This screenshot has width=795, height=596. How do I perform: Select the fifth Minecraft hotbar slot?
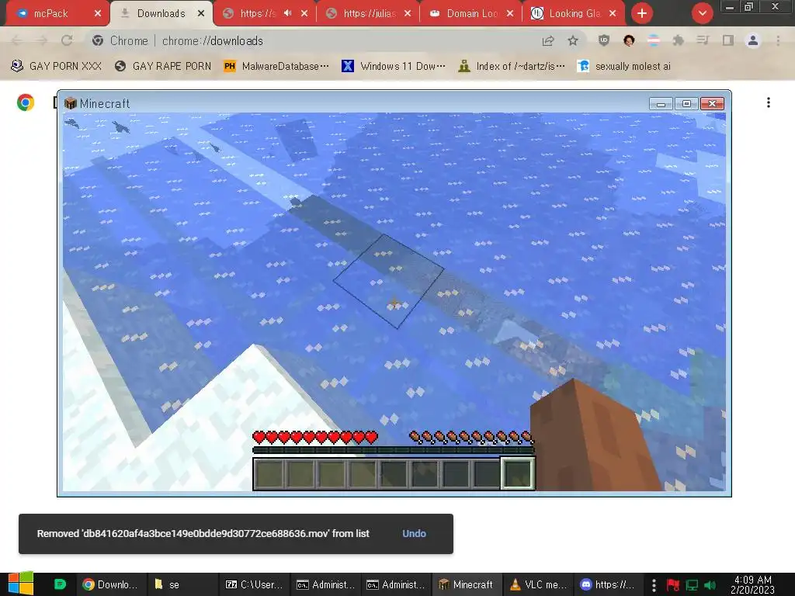394,474
